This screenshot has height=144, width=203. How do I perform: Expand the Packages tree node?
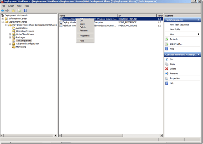point(10,37)
